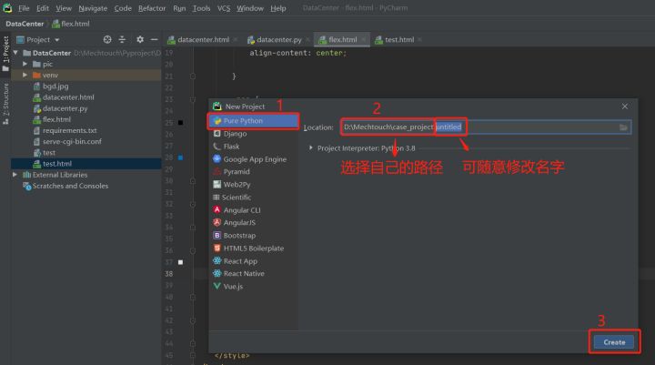Open Scratches and Consoles node
The image size is (655, 365).
tap(65, 186)
